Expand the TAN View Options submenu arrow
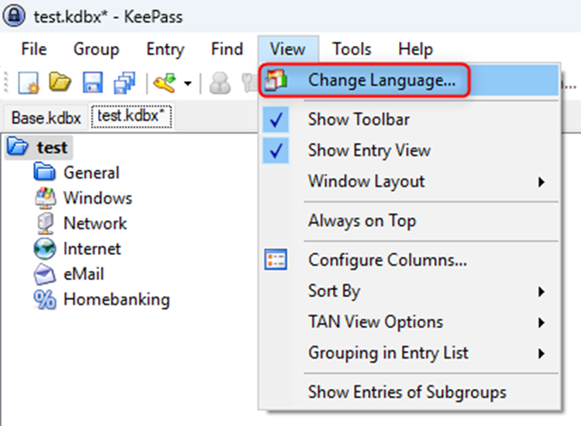The height and width of the screenshot is (426, 581). 541,322
